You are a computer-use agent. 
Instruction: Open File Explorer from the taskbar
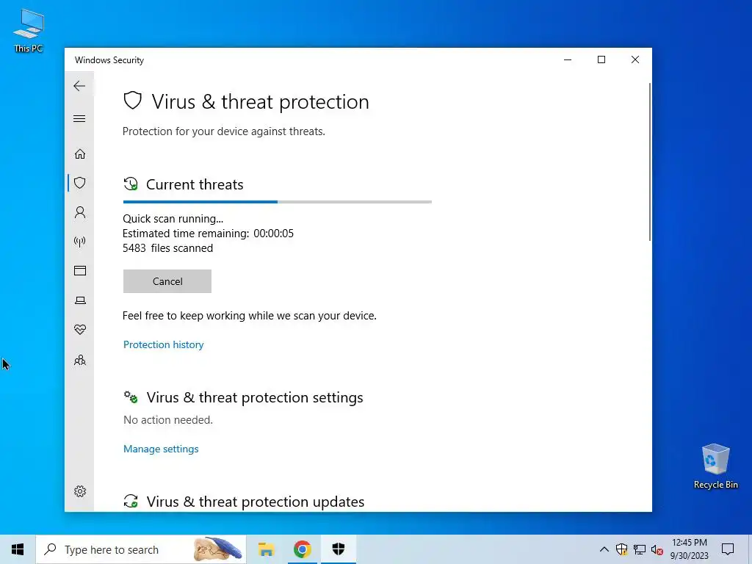pyautogui.click(x=266, y=549)
